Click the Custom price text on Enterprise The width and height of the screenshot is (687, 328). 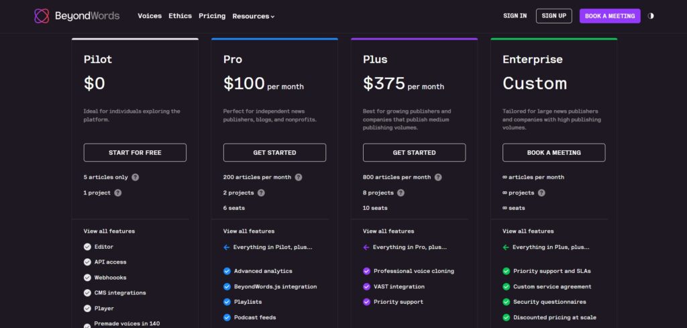(x=535, y=84)
